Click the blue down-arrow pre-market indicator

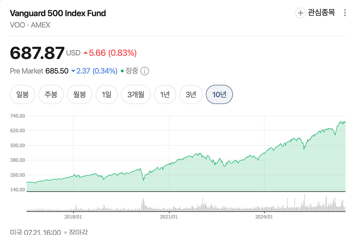coord(73,71)
